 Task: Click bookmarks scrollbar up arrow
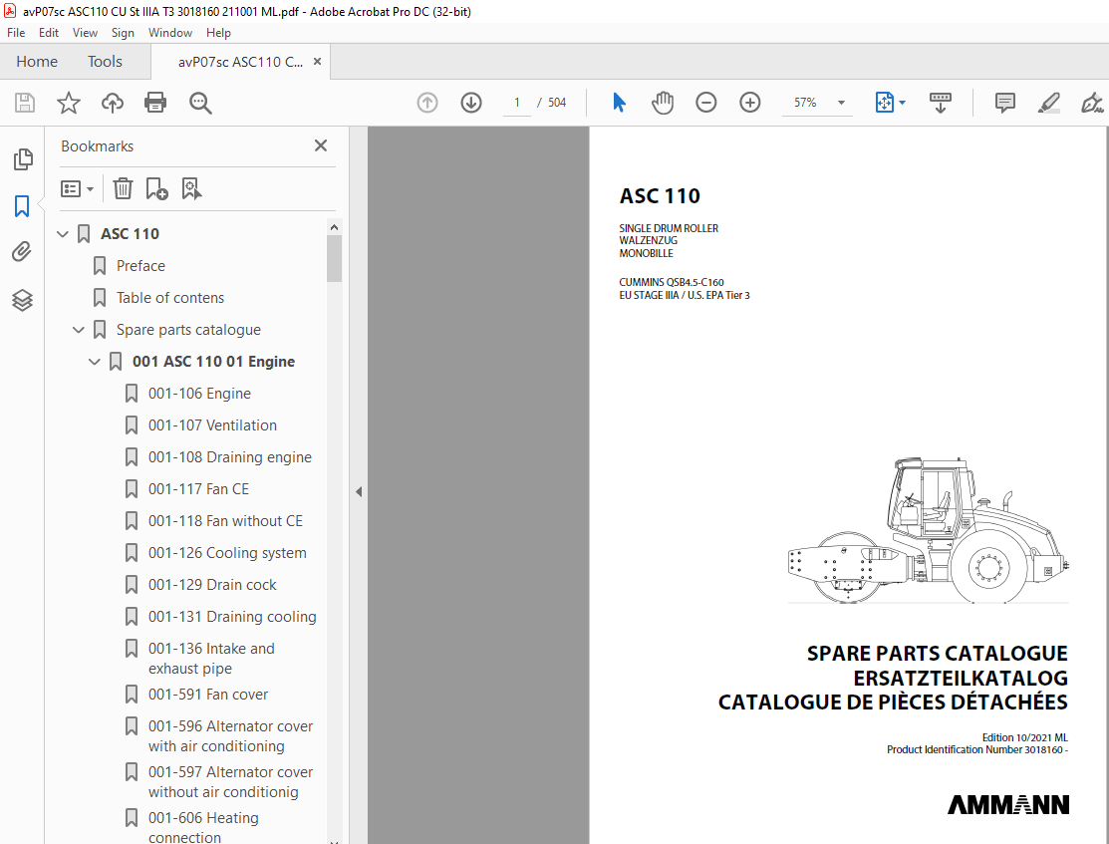[x=335, y=227]
